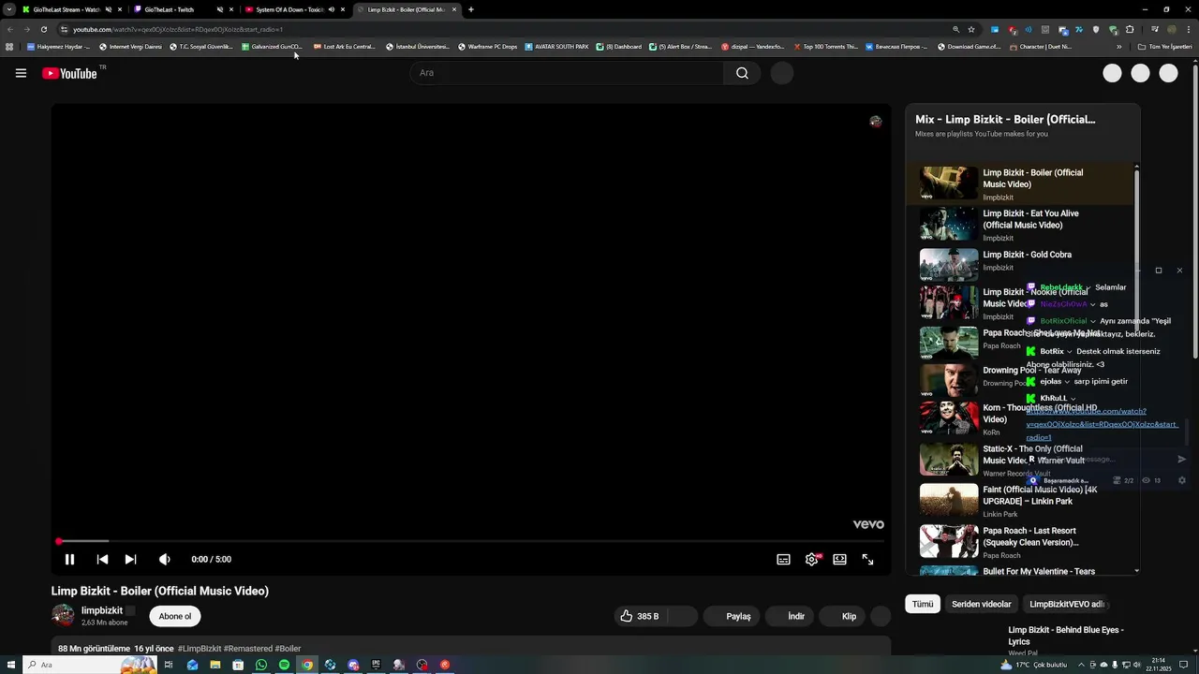1199x674 pixels.
Task: Skip to the next video
Action: (131, 559)
